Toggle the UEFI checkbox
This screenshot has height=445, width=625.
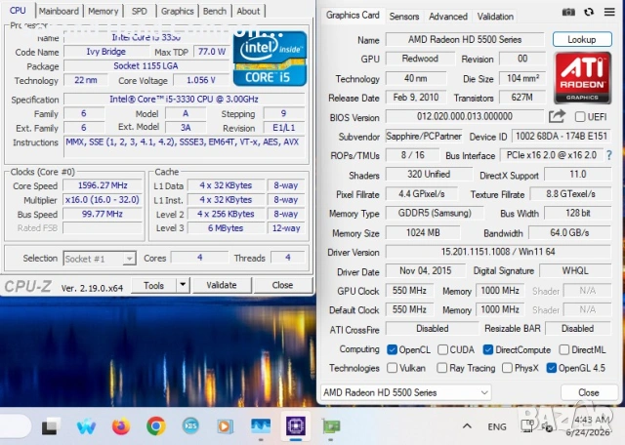[580, 117]
